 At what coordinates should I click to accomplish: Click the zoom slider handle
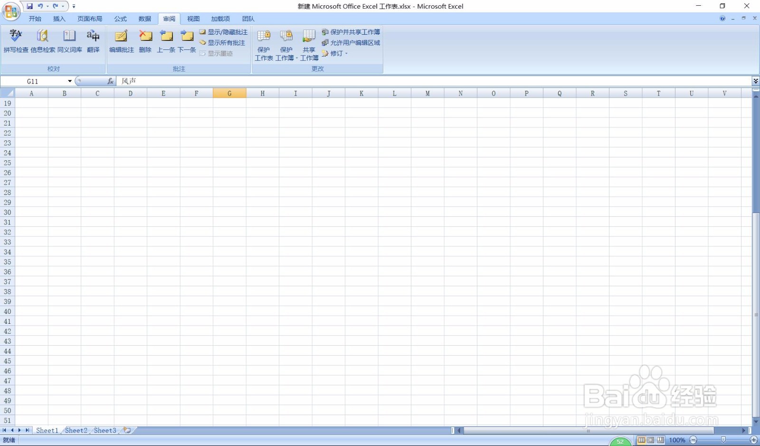[723, 440]
